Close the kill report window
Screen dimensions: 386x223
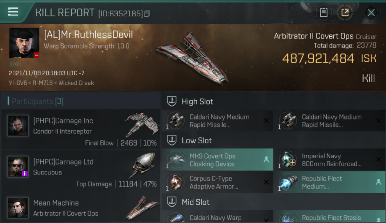coord(371,12)
